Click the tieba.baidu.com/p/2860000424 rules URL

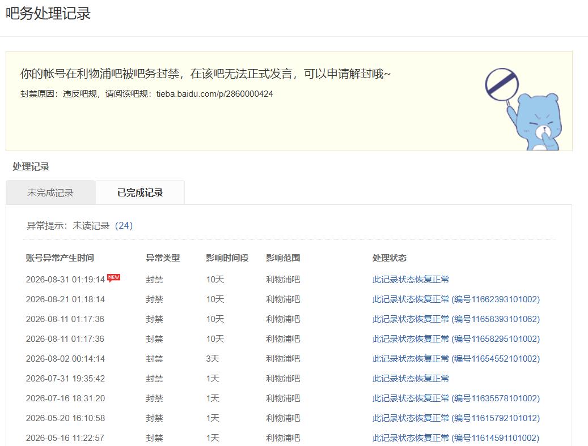pyautogui.click(x=214, y=94)
